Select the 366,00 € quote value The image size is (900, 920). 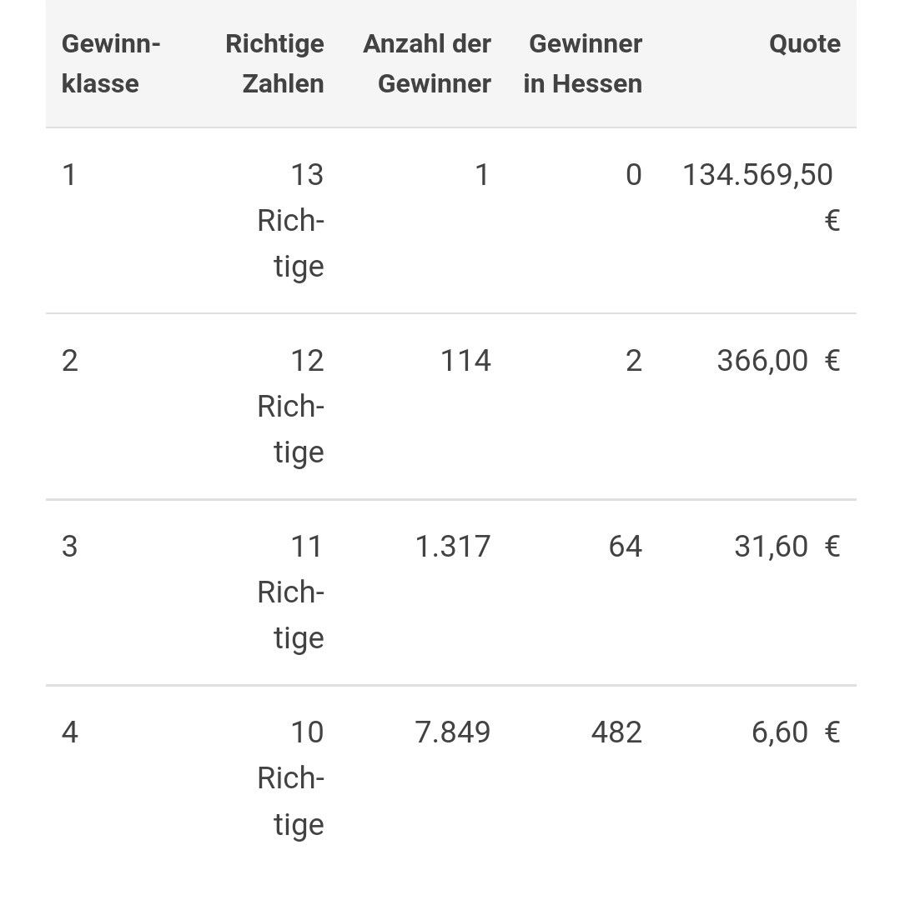[x=779, y=360]
